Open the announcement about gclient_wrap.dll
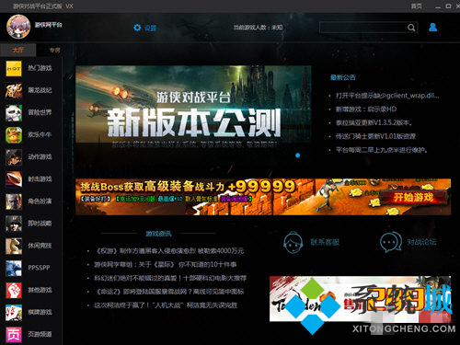 point(387,96)
